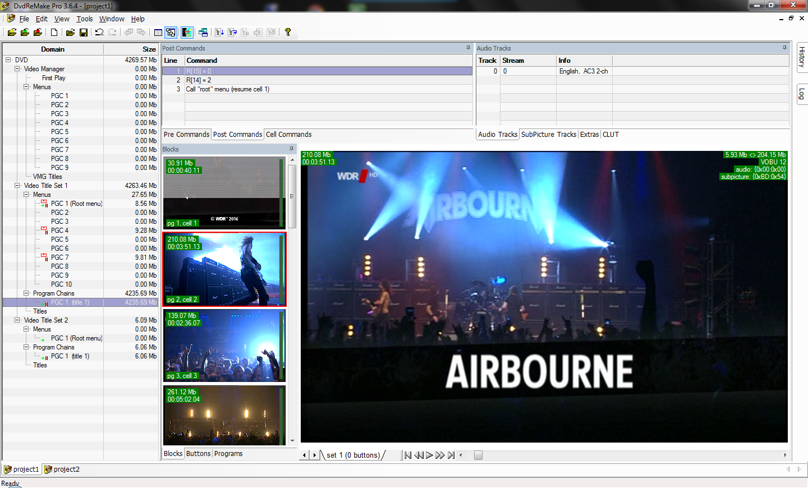Click the yellow question mark Help icon
The image size is (808, 488).
[x=288, y=33]
